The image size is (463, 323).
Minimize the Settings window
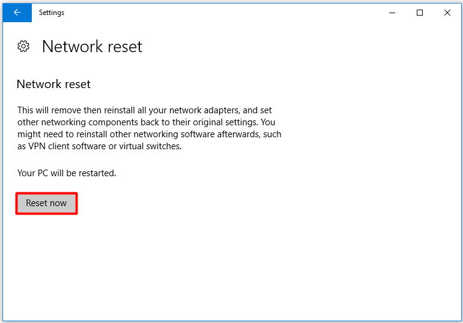[392, 13]
